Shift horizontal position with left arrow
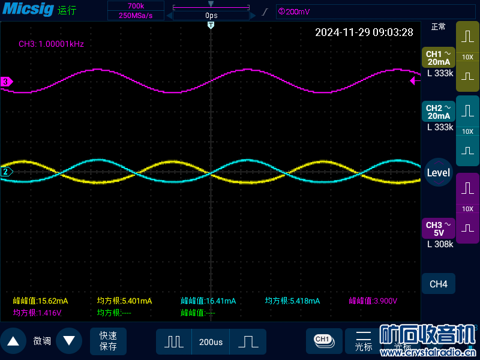Viewport: 480px width, 360px height. tap(169, 16)
